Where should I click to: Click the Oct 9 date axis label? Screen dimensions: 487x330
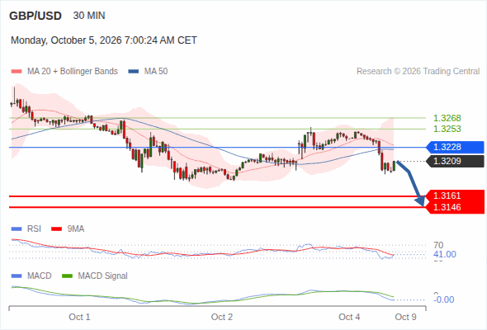click(x=405, y=318)
